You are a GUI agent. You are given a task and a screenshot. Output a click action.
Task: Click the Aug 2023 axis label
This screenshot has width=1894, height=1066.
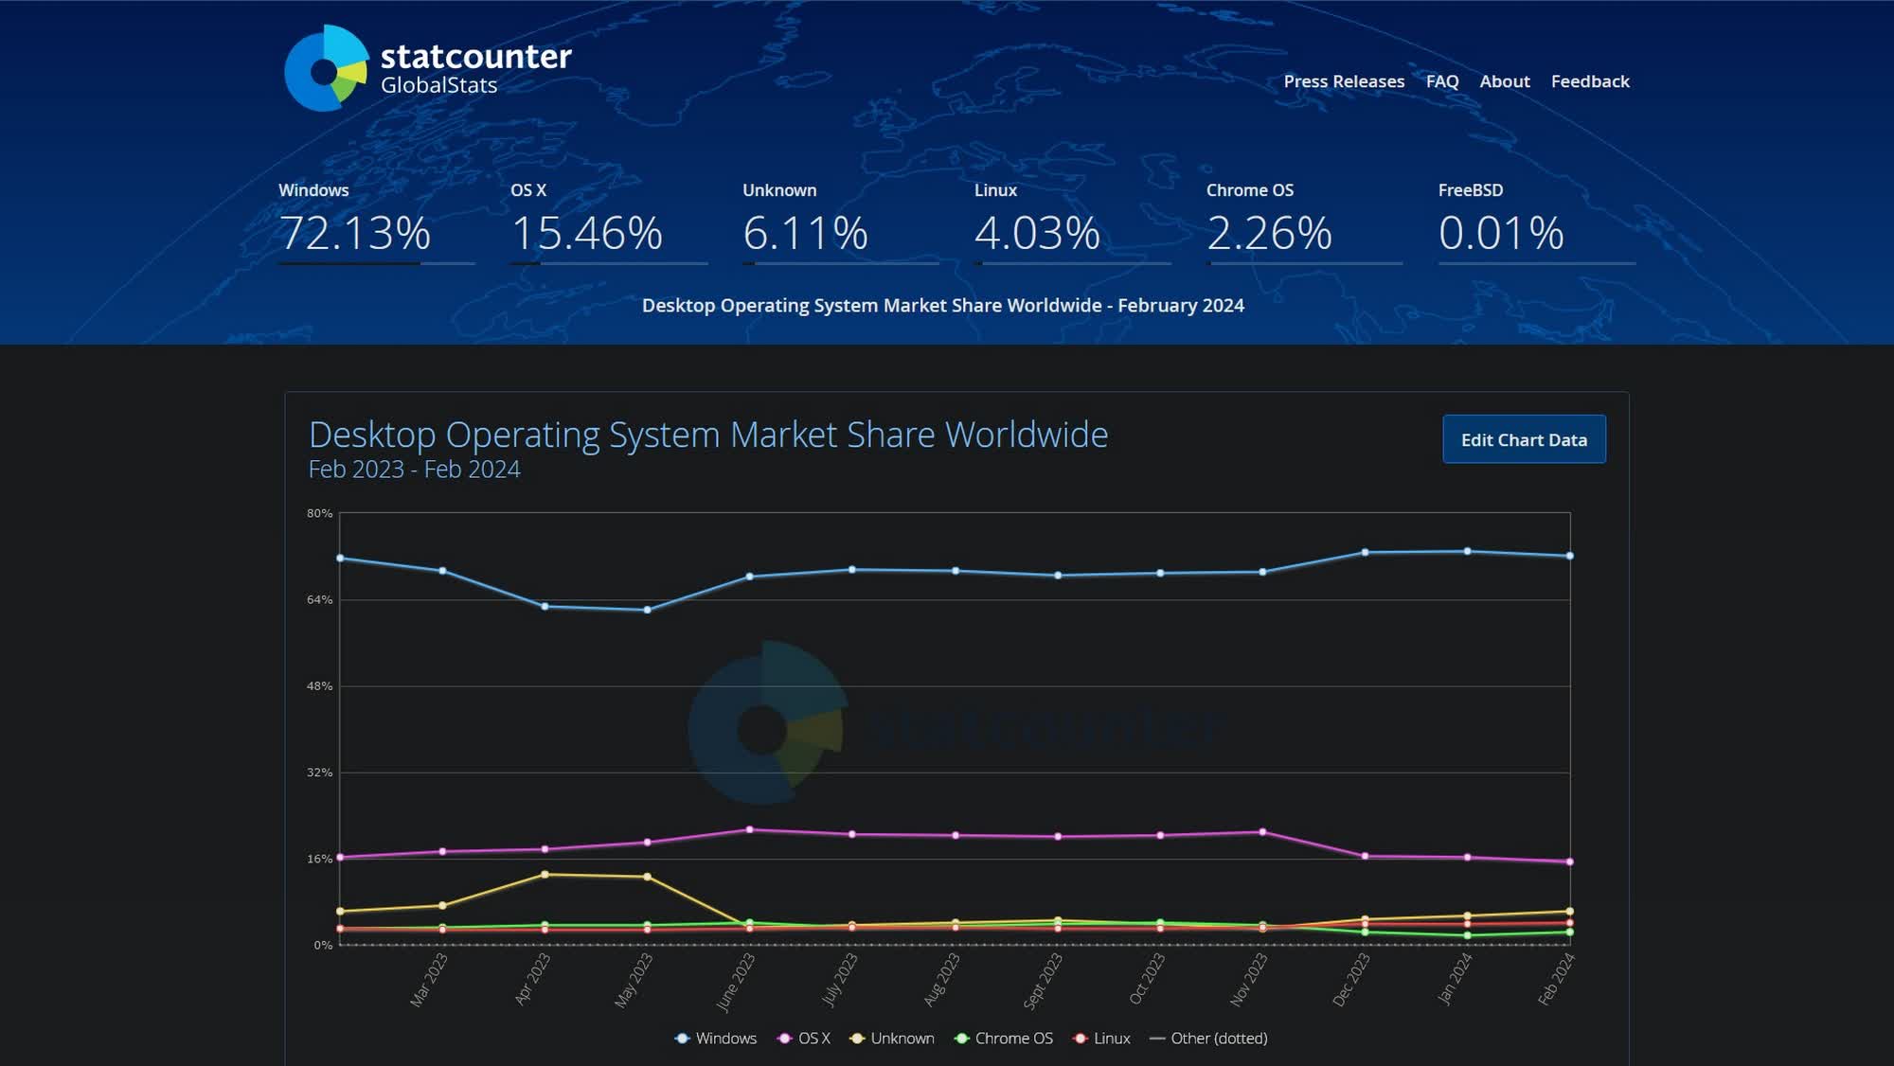[x=942, y=979]
